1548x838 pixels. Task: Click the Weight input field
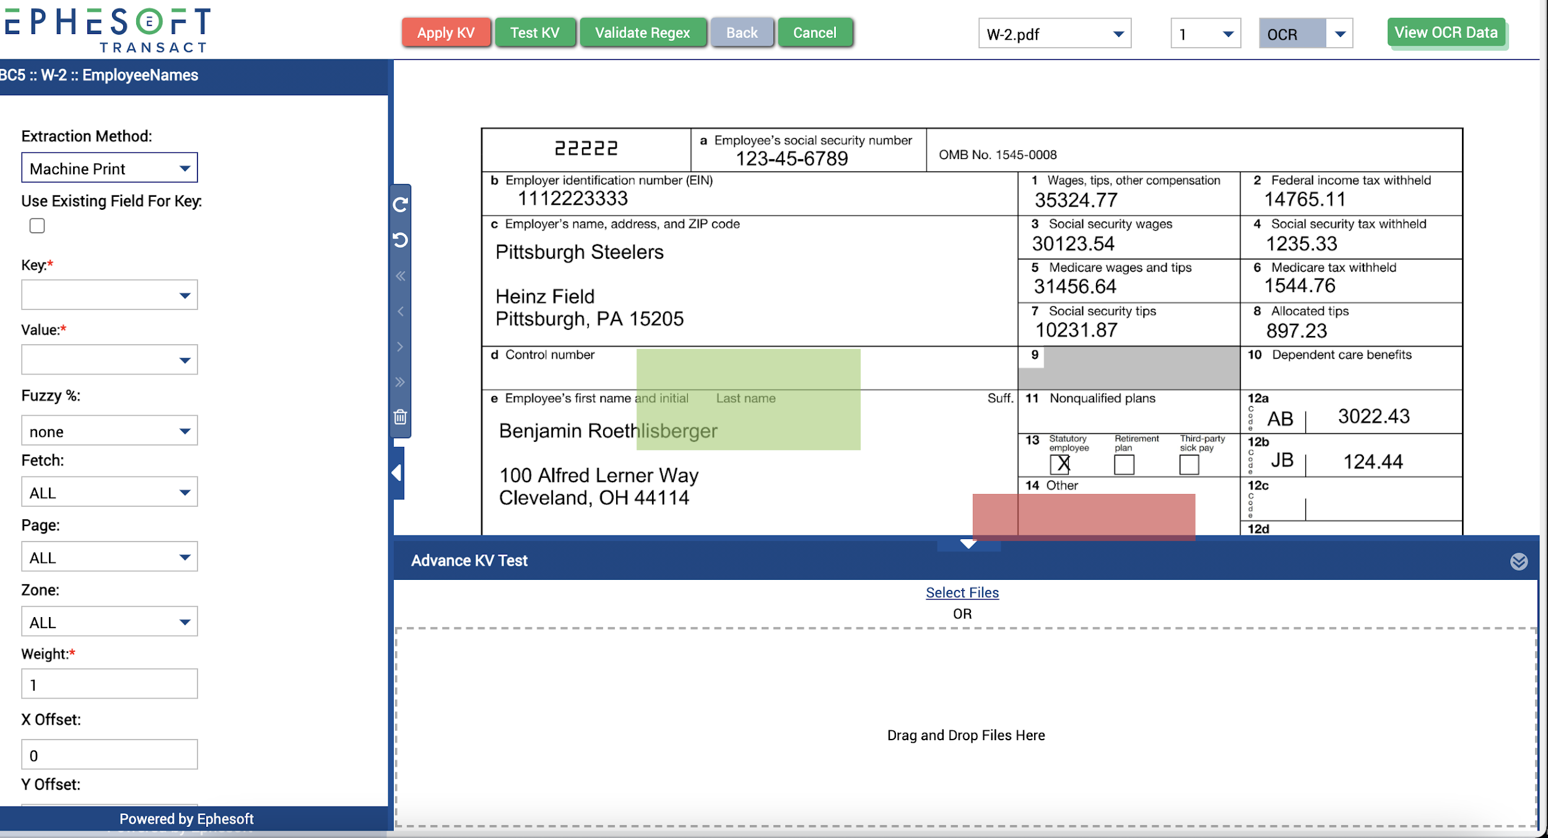coord(110,684)
